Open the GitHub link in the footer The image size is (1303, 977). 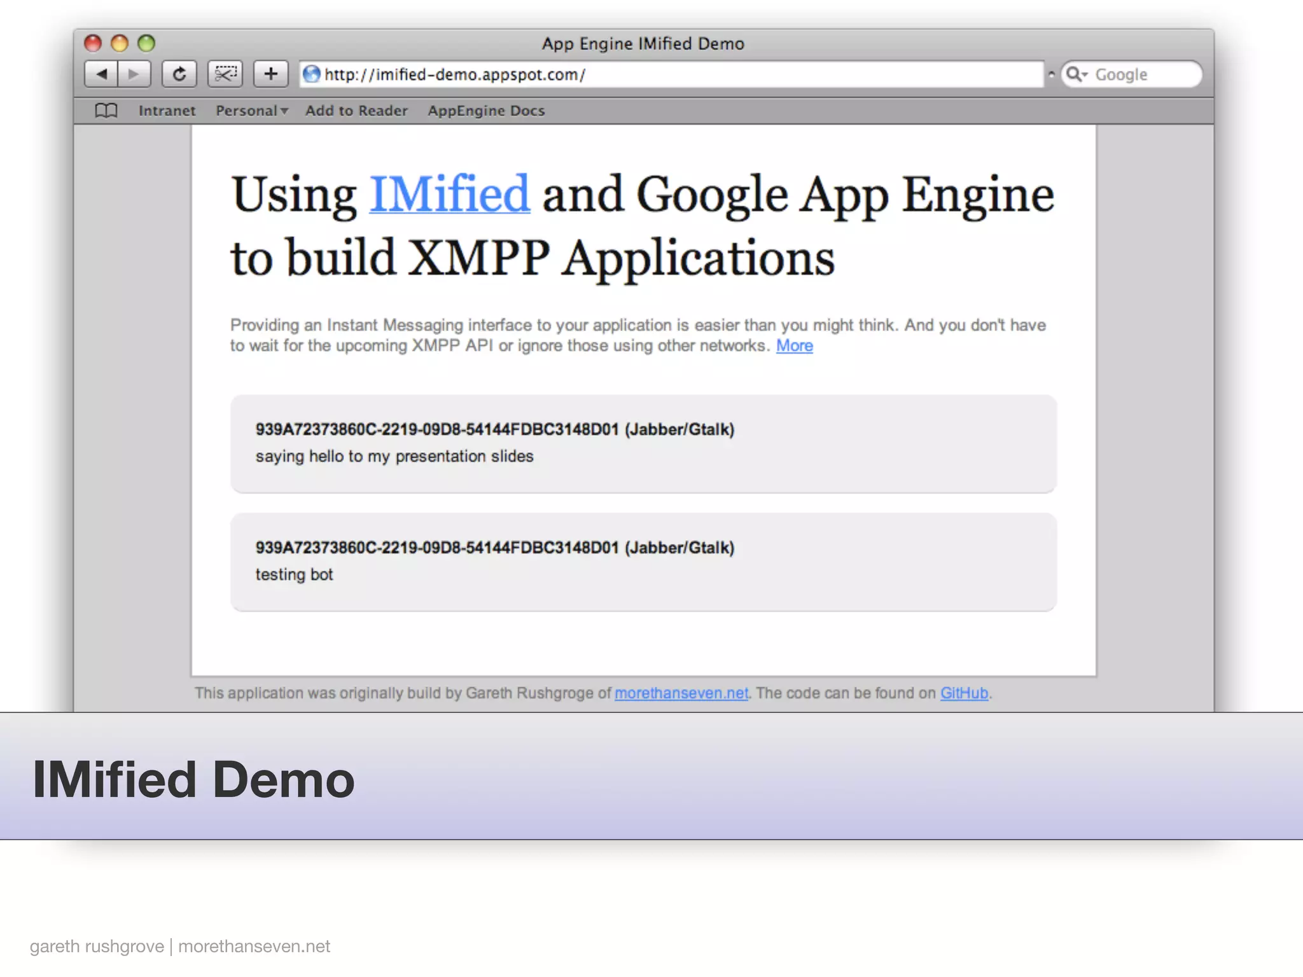(964, 693)
